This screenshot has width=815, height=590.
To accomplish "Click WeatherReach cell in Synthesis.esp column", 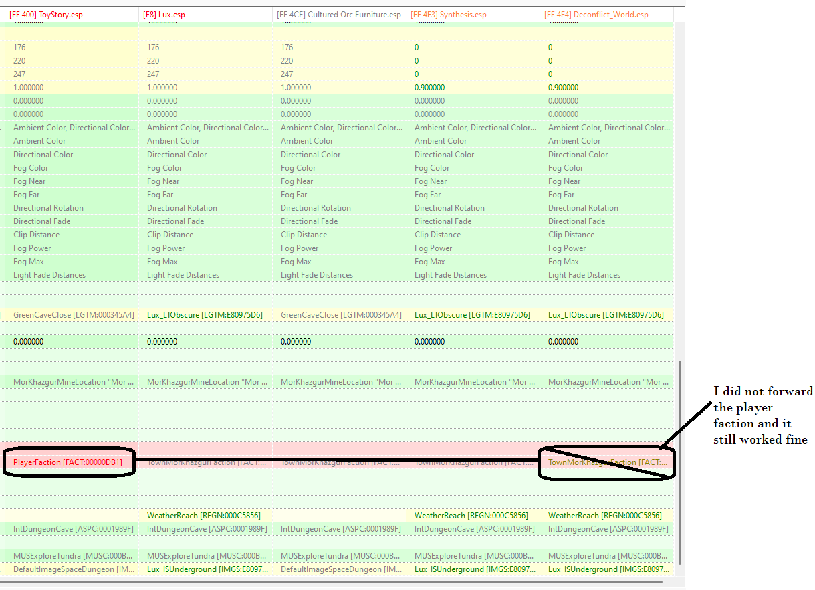I will point(473,516).
